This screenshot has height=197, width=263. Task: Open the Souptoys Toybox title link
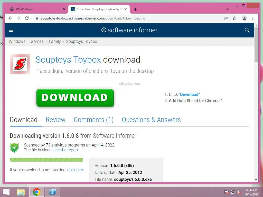pos(68,60)
